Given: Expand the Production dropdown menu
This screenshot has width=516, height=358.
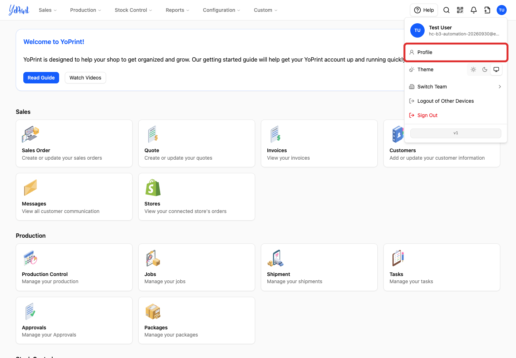Looking at the screenshot, I should 86,10.
